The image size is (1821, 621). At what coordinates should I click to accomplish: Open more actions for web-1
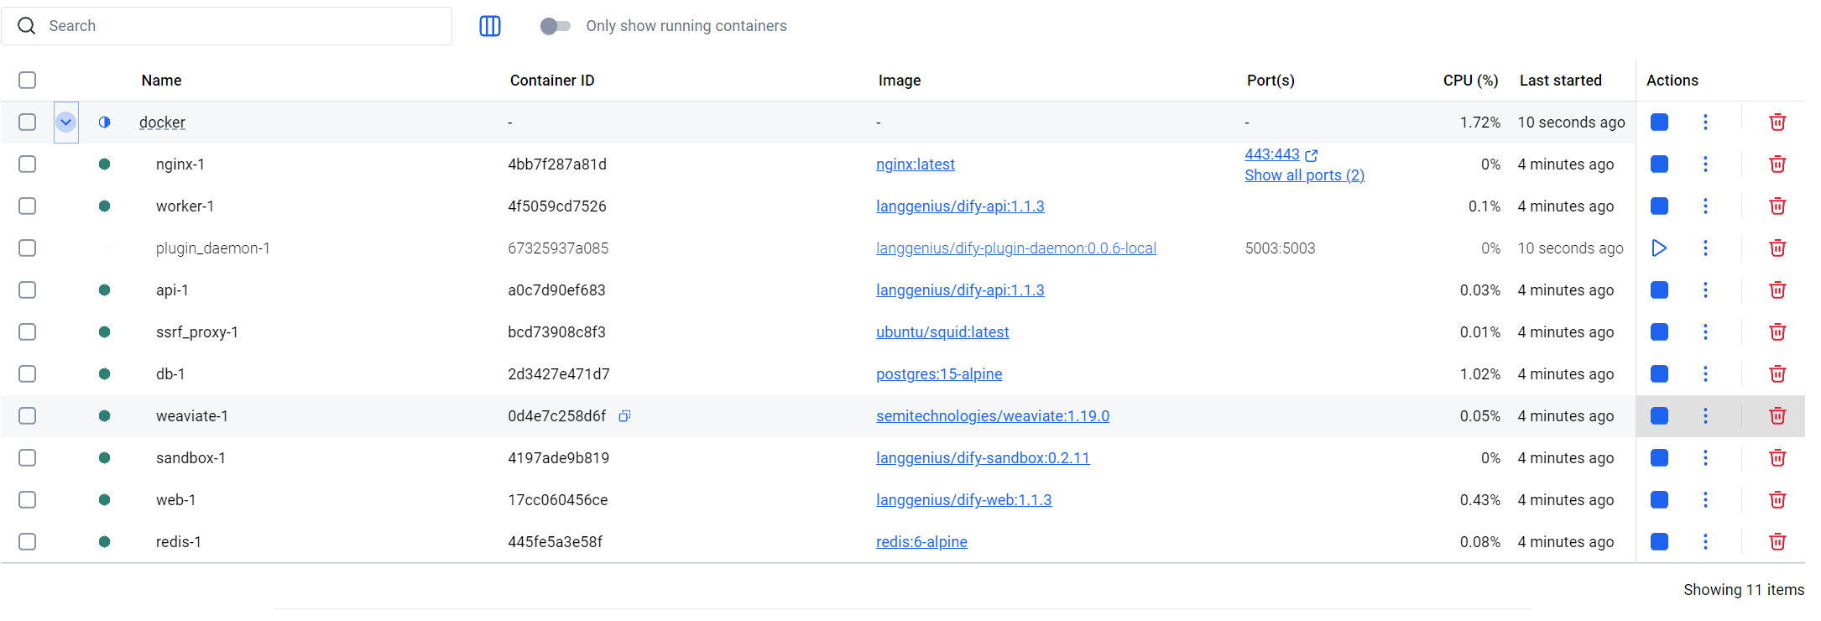pyautogui.click(x=1705, y=500)
